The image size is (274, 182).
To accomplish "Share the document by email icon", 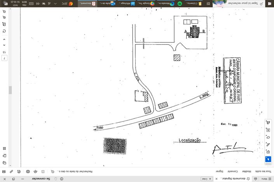I will pos(4,171).
